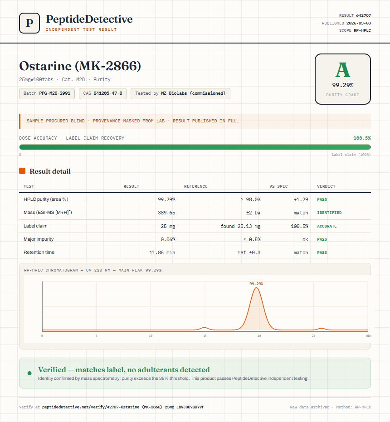Click the SCOPE RP-HPLC text
Image resolution: width=390 pixels, height=422 pixels.
click(x=355, y=30)
